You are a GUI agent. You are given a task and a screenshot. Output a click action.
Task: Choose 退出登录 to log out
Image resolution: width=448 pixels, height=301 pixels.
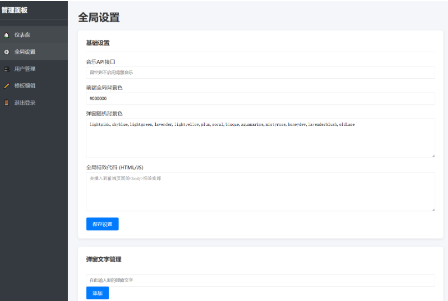tap(34, 103)
